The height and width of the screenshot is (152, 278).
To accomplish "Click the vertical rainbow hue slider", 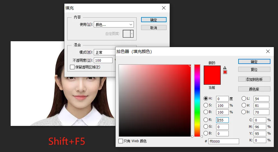I will pyautogui.click(x=197, y=100).
